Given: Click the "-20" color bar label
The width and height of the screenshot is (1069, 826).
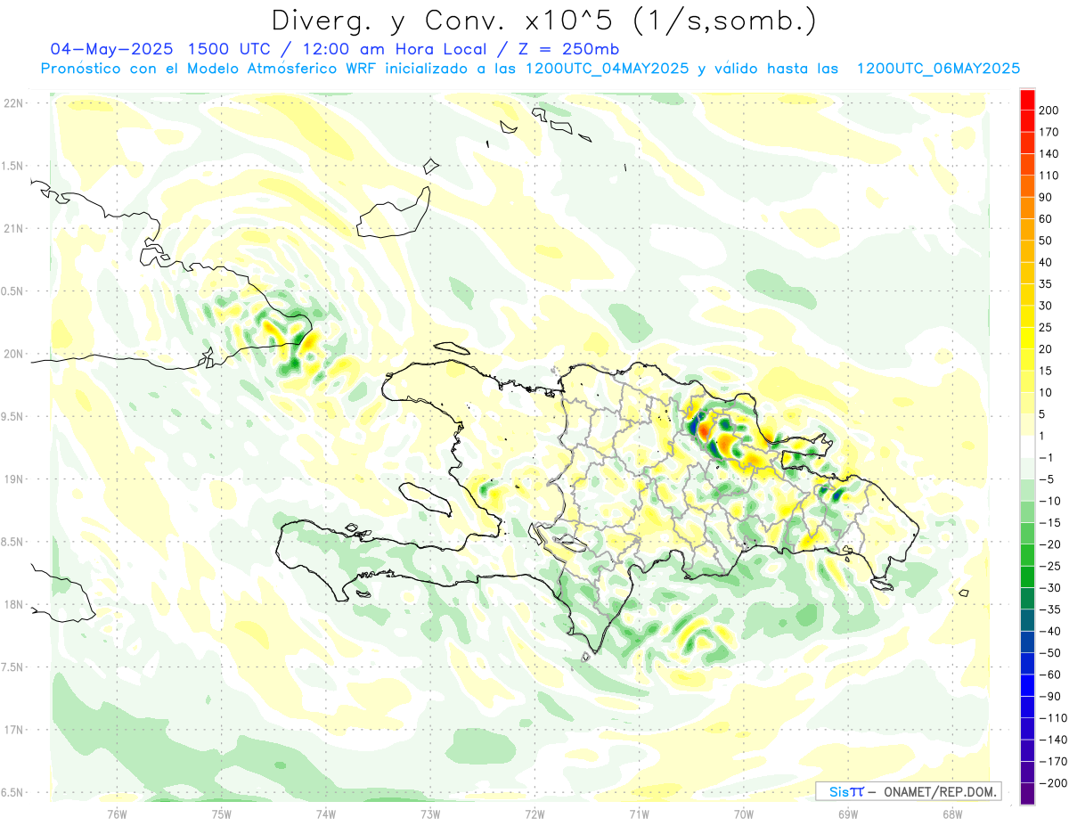Looking at the screenshot, I should (1049, 544).
